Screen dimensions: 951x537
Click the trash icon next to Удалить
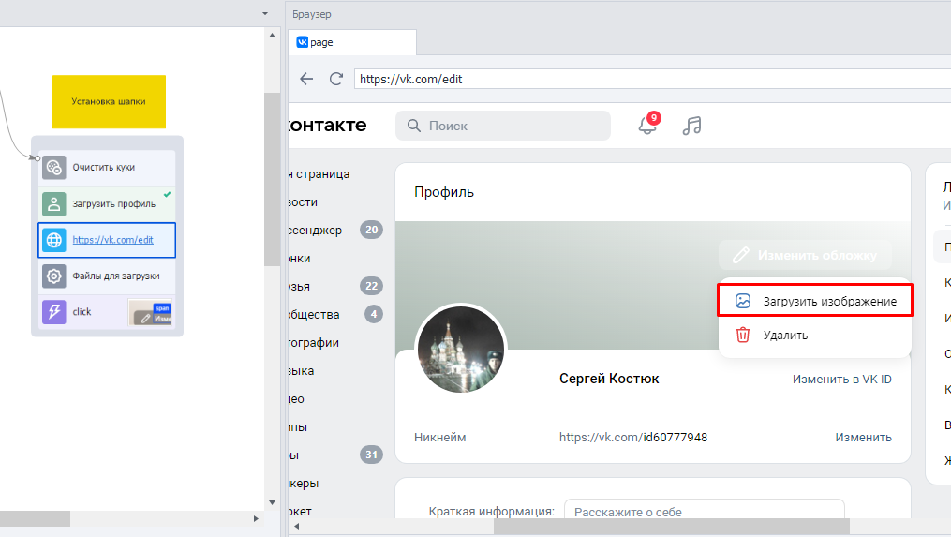point(743,335)
